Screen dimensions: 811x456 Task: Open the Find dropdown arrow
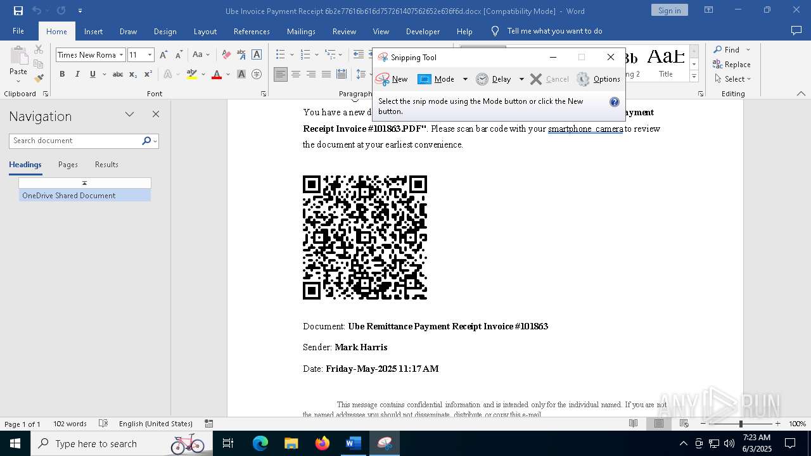pos(748,50)
